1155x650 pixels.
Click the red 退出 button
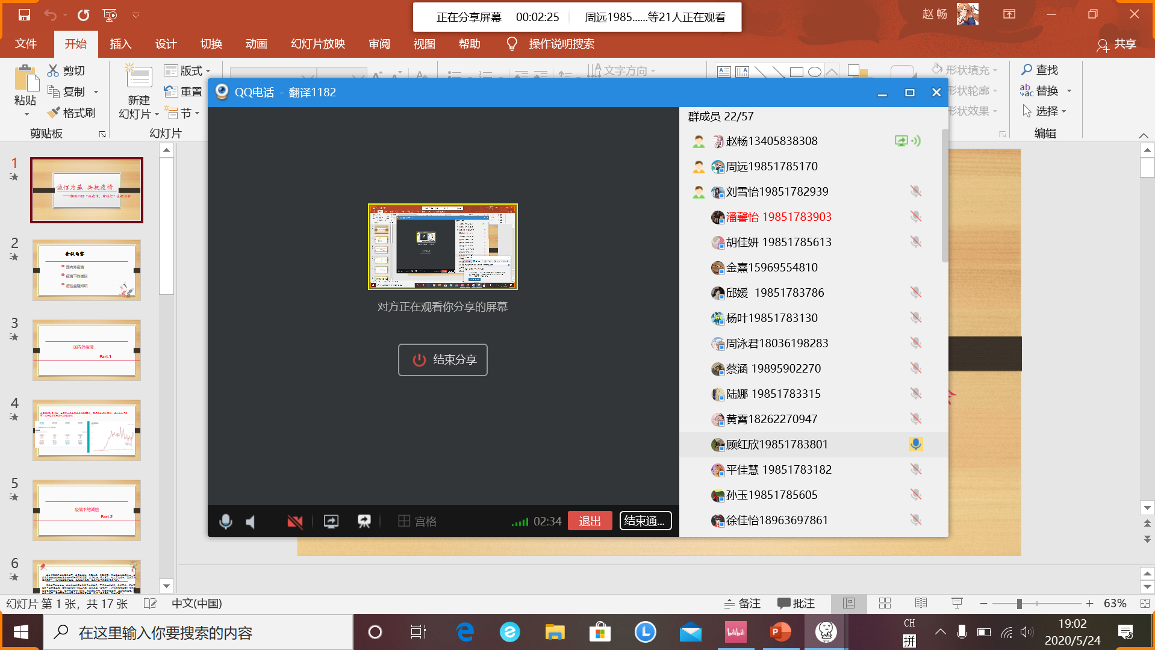tap(590, 521)
